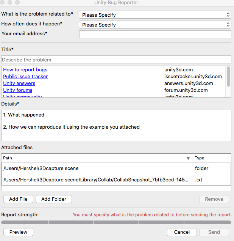Open 'What is the problem related to' dropdown
Screen dimensions: 234x241
click(155, 15)
